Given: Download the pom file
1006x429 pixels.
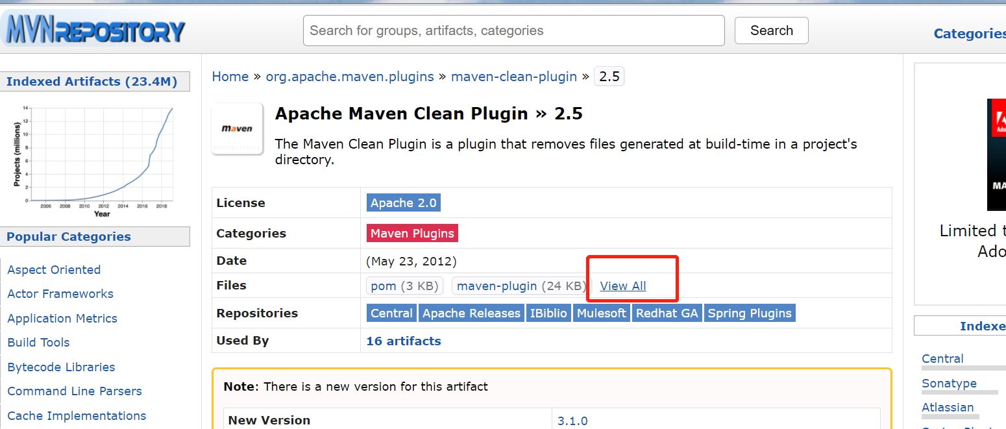Looking at the screenshot, I should (405, 286).
